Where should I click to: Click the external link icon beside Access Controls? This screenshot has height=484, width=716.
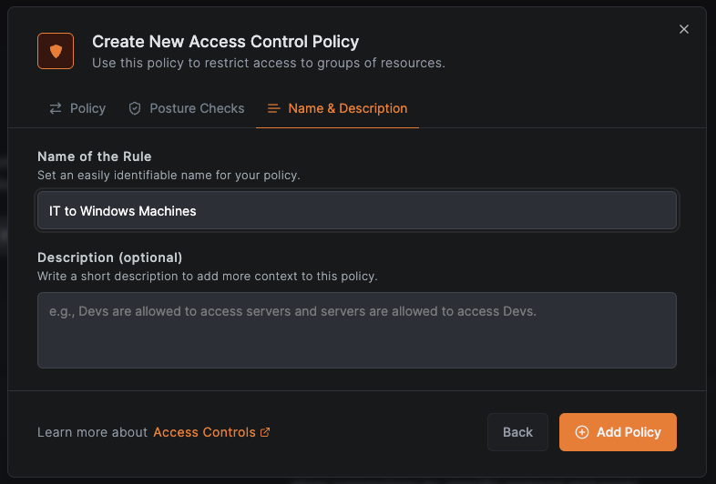(x=265, y=432)
